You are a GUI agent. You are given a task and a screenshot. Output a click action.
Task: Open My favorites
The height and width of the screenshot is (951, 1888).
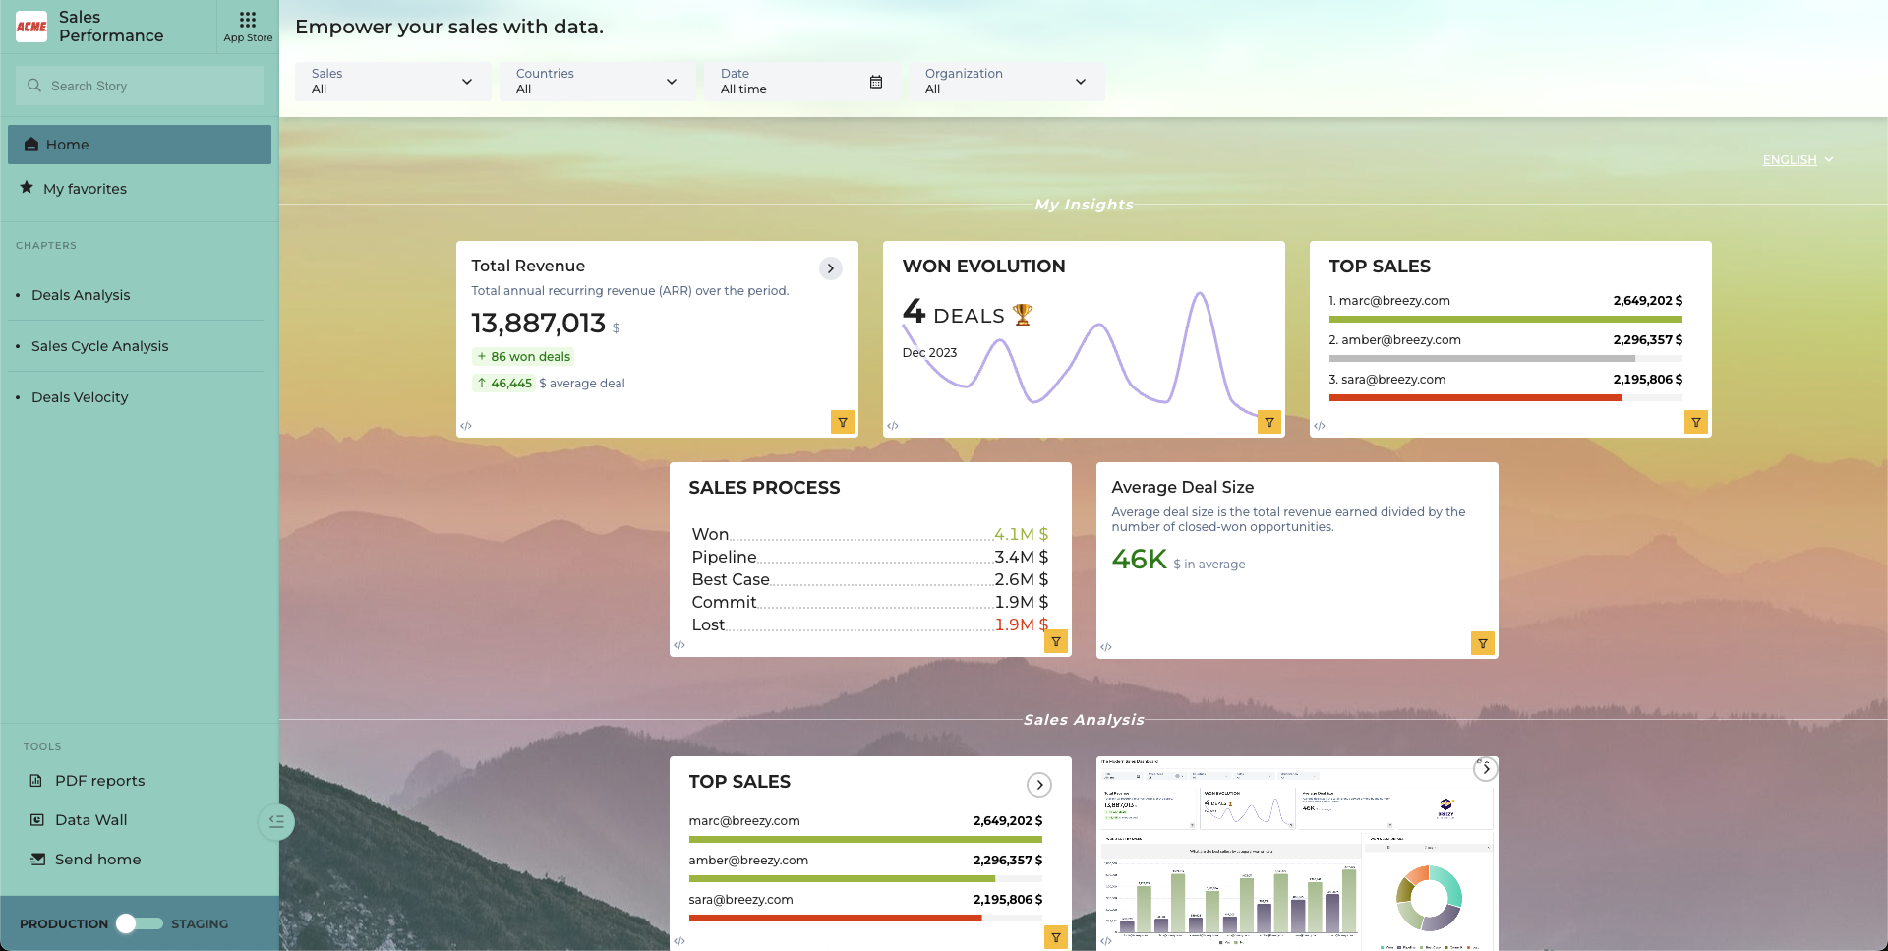point(85,188)
